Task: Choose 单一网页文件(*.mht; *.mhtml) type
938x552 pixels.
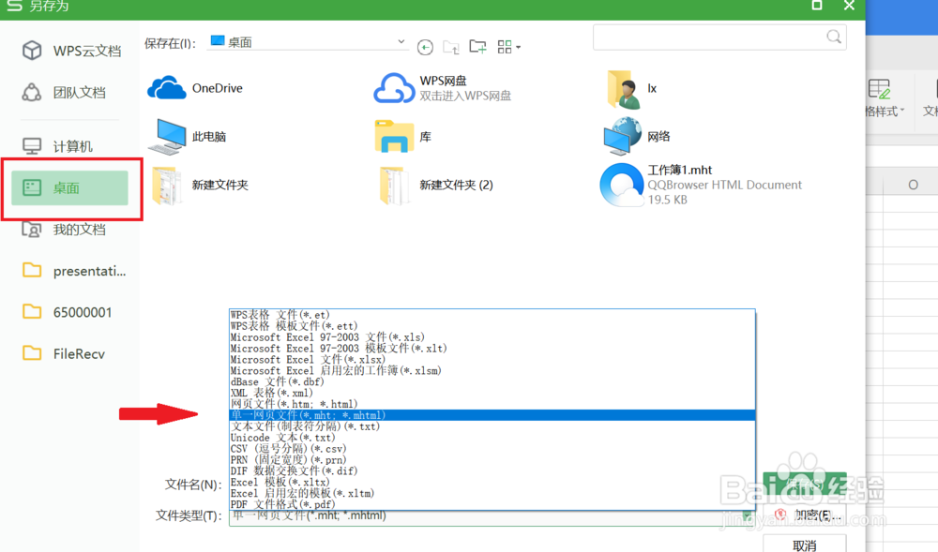Action: coord(492,415)
